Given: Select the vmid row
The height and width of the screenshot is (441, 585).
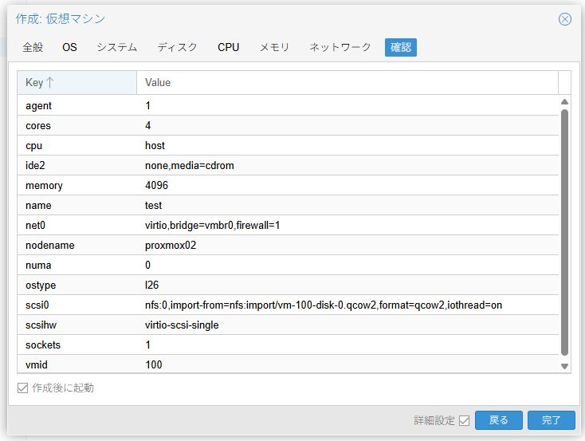Looking at the screenshot, I should tap(287, 365).
